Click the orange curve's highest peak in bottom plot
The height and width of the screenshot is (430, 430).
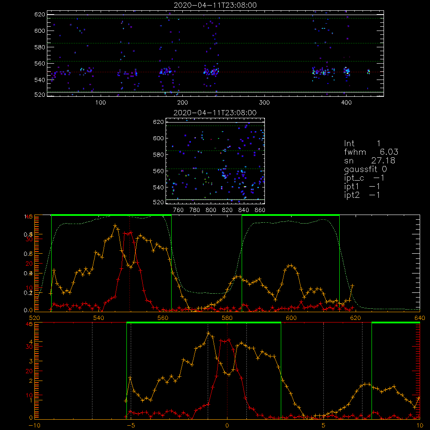point(208,333)
